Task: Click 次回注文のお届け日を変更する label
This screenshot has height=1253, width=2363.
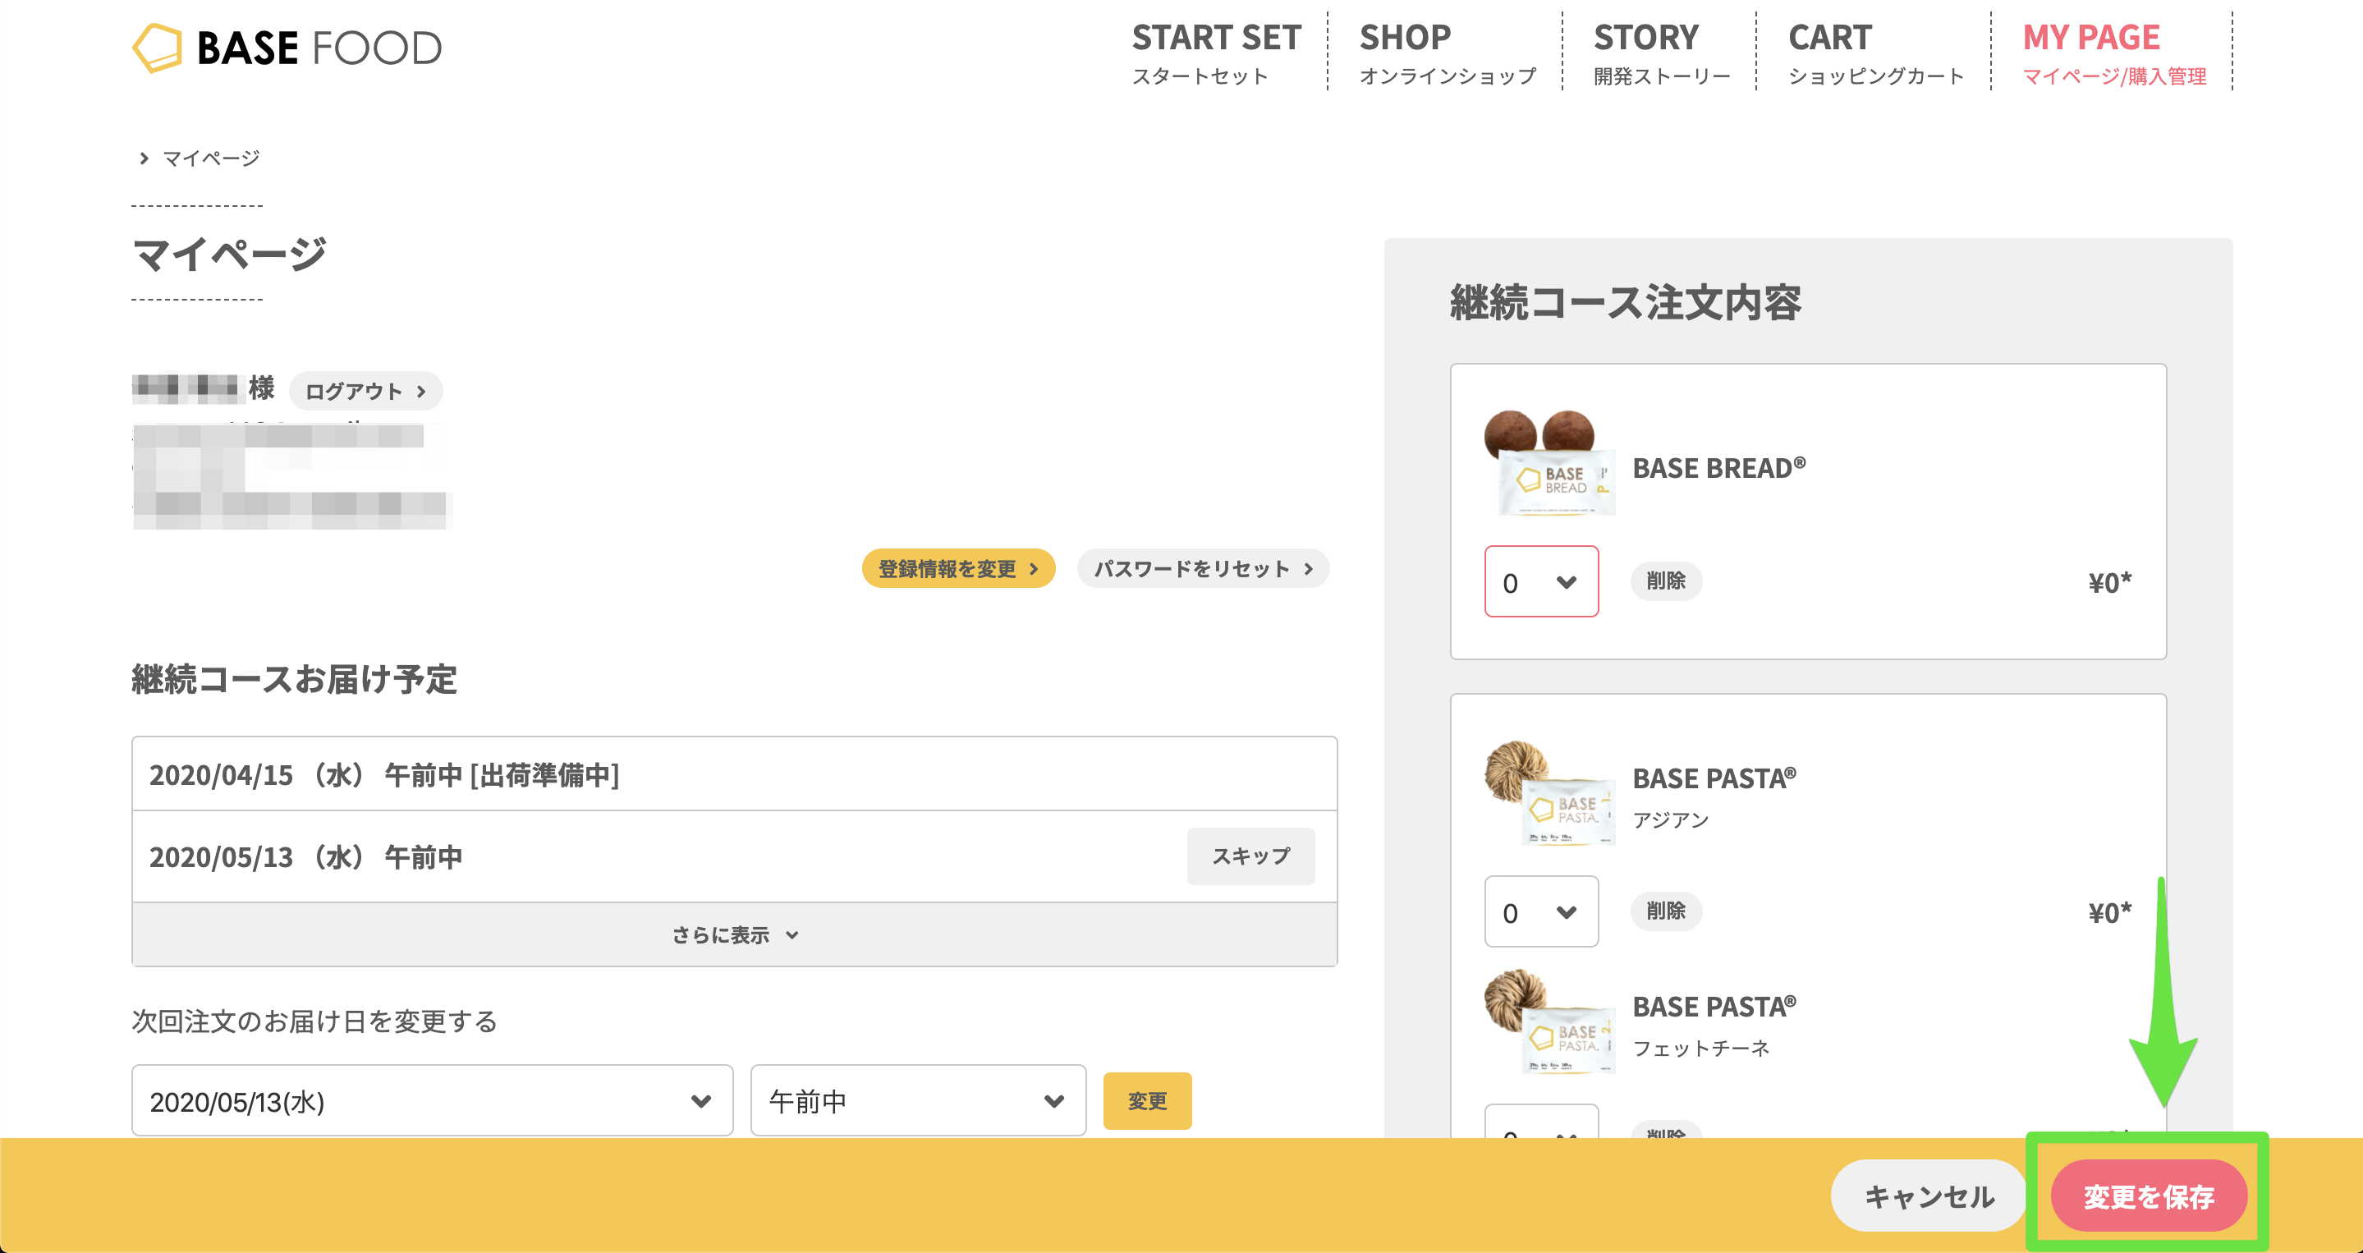Action: [314, 1021]
